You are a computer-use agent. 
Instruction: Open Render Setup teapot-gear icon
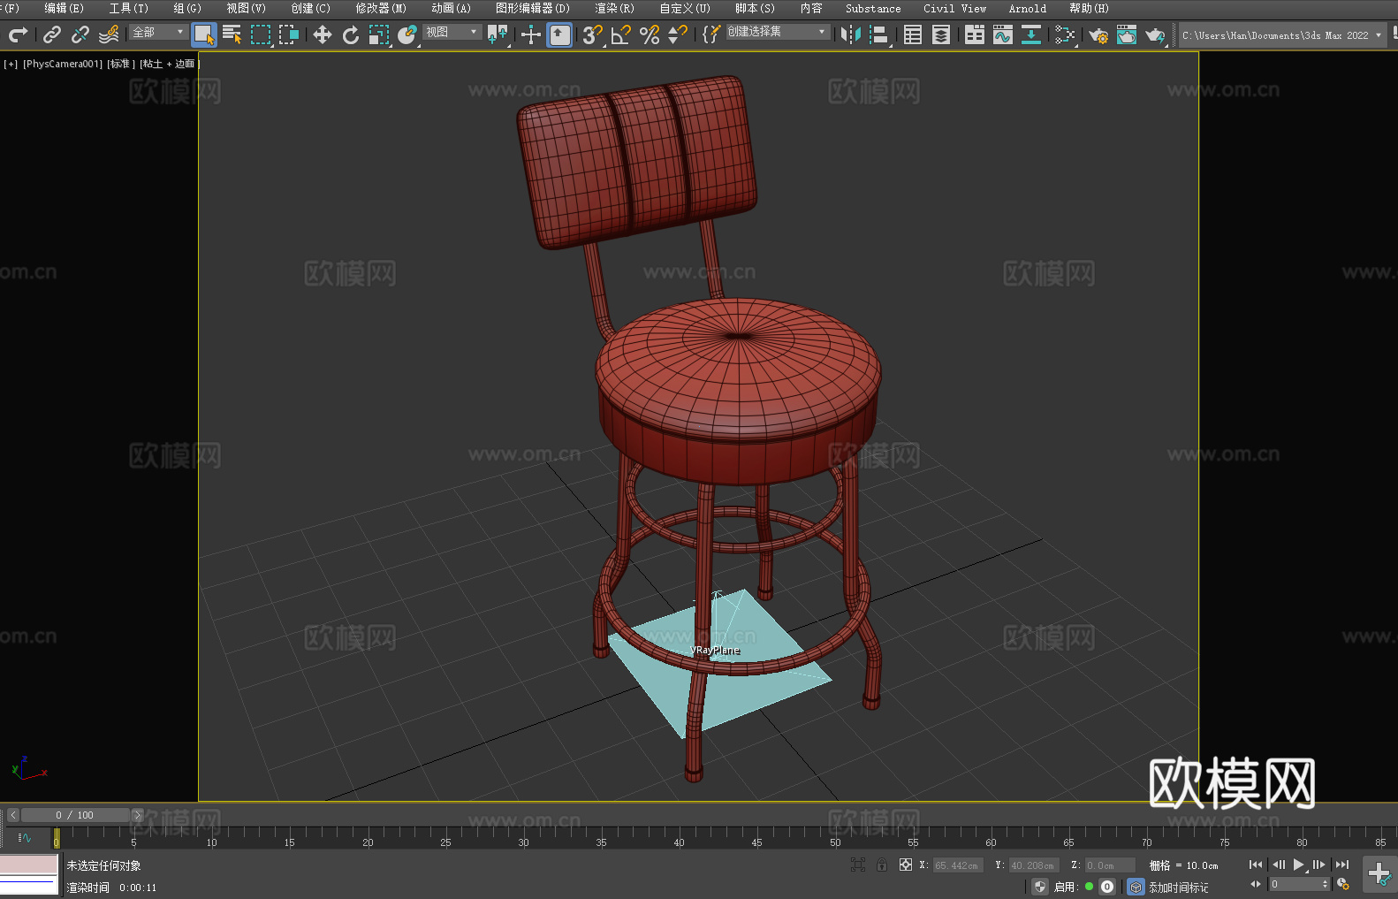1098,34
